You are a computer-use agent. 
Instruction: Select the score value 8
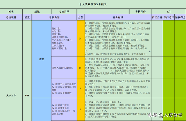tap(81, 88)
